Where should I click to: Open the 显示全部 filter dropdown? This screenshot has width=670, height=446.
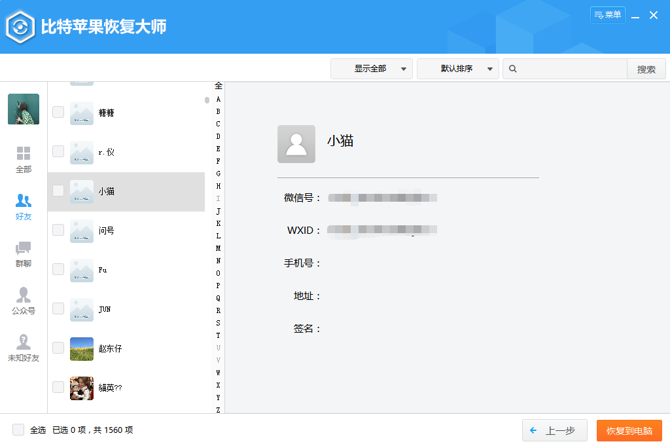372,69
